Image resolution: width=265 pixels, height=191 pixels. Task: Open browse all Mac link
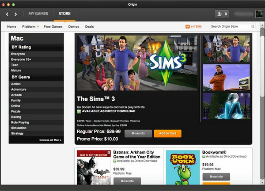click(x=50, y=140)
